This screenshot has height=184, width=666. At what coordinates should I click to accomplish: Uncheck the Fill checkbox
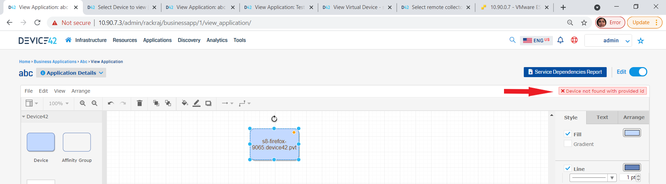coord(568,134)
